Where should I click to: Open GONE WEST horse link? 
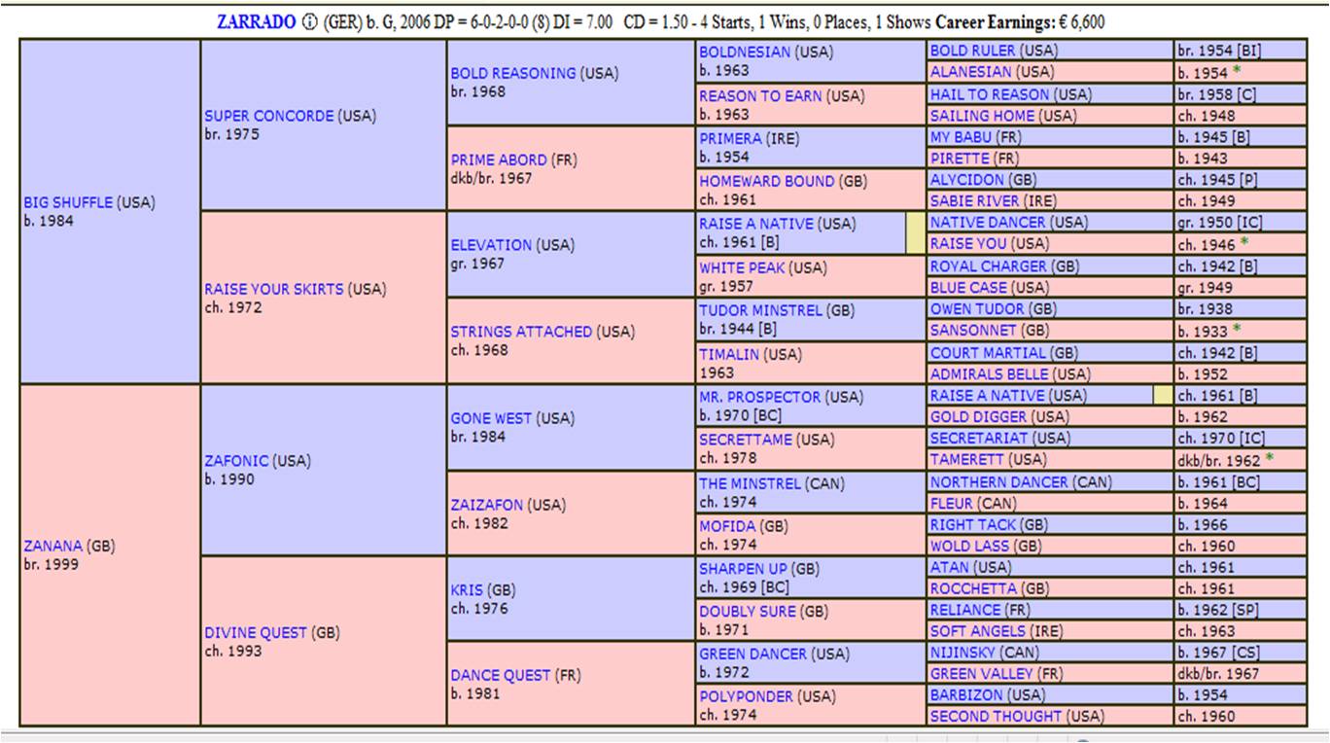[490, 418]
